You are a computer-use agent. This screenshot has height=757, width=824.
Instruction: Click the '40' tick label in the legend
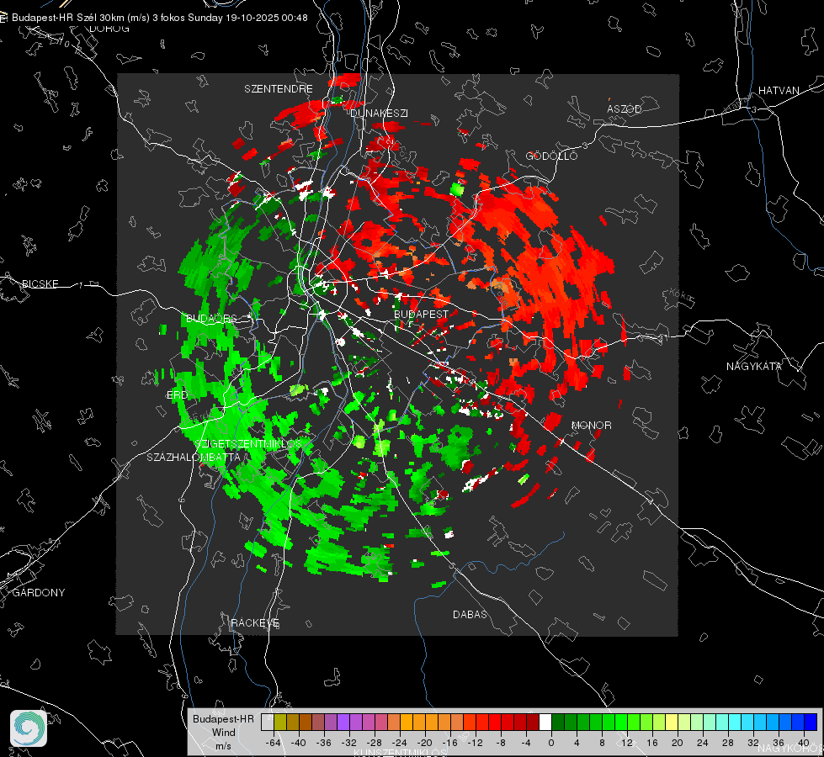pos(804,743)
